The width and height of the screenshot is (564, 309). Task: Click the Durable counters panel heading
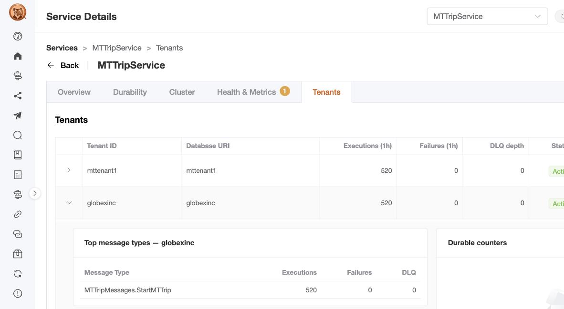(477, 243)
